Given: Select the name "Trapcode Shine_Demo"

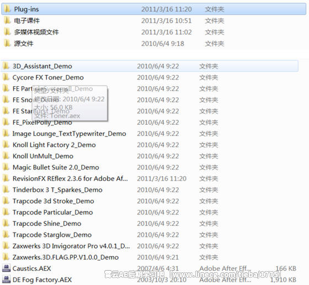Looking at the screenshot, I should point(47,224).
